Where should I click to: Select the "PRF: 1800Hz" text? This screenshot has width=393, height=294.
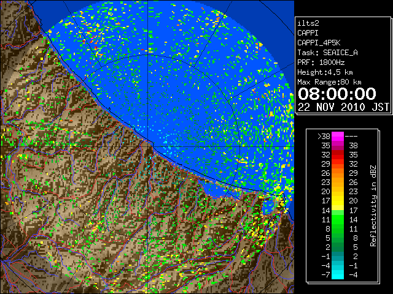pos(321,62)
